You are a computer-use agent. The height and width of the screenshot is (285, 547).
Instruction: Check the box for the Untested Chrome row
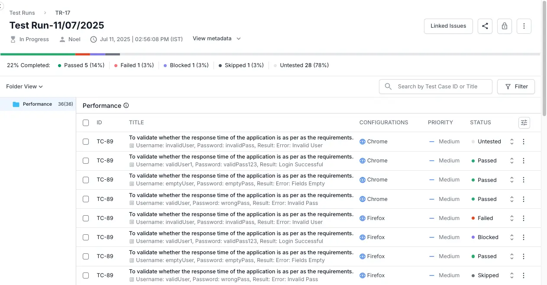coord(86,142)
